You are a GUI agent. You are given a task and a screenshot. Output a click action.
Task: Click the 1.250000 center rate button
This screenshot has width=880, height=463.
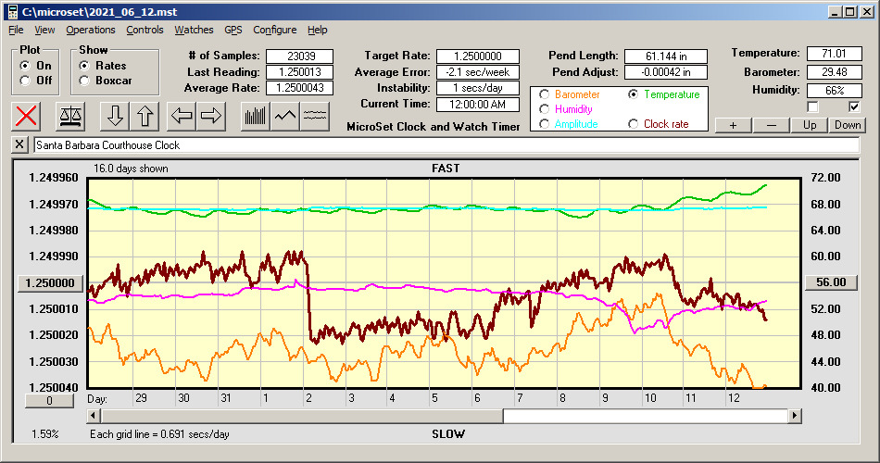[x=51, y=282]
